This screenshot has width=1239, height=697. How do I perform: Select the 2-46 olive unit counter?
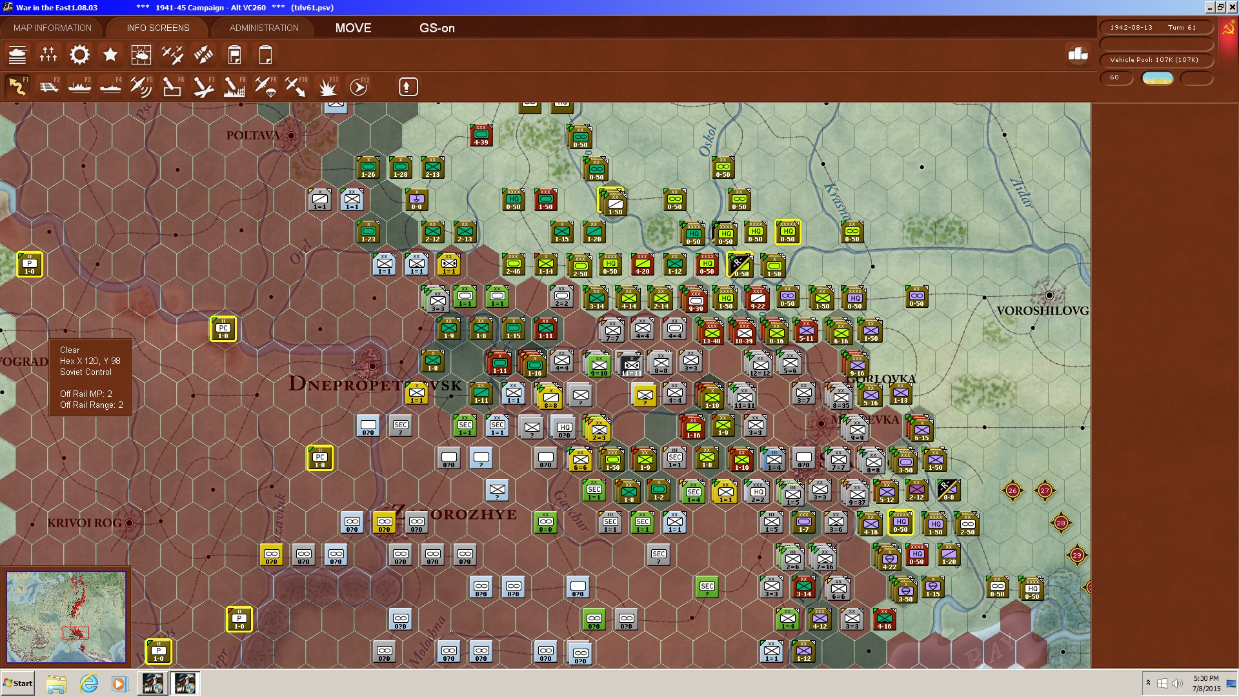tap(513, 265)
